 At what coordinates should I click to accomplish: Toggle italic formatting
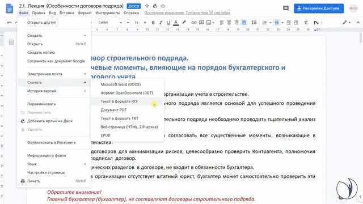coord(161,23)
